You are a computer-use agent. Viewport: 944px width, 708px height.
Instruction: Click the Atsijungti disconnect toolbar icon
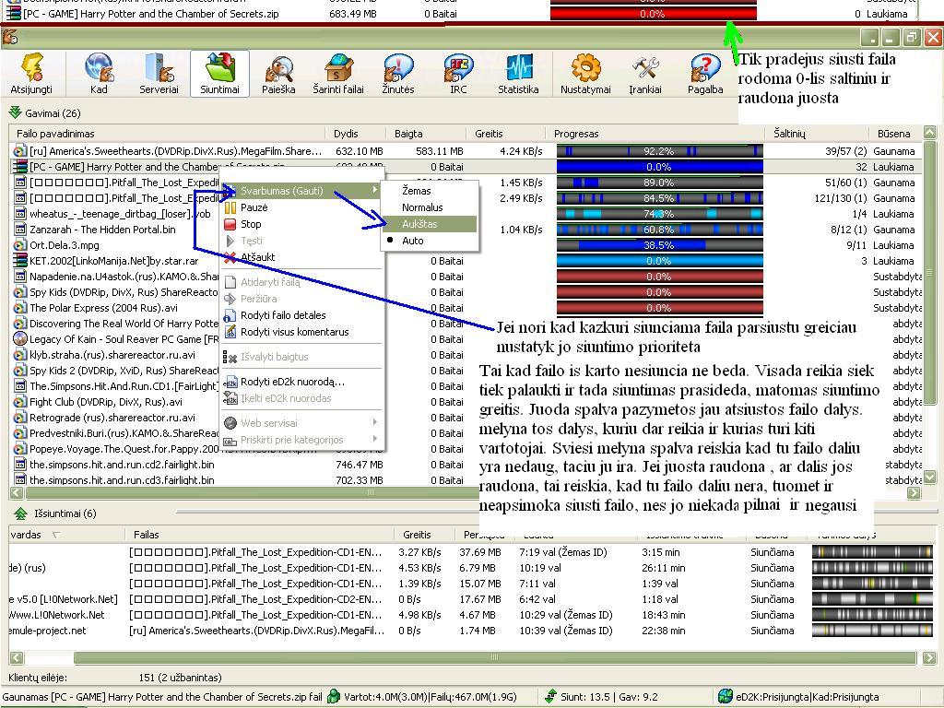coord(31,74)
